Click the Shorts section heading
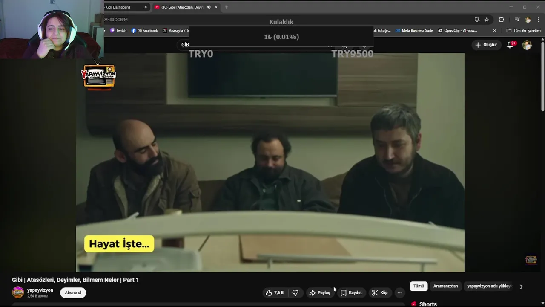Image resolution: width=545 pixels, height=307 pixels. (x=428, y=304)
